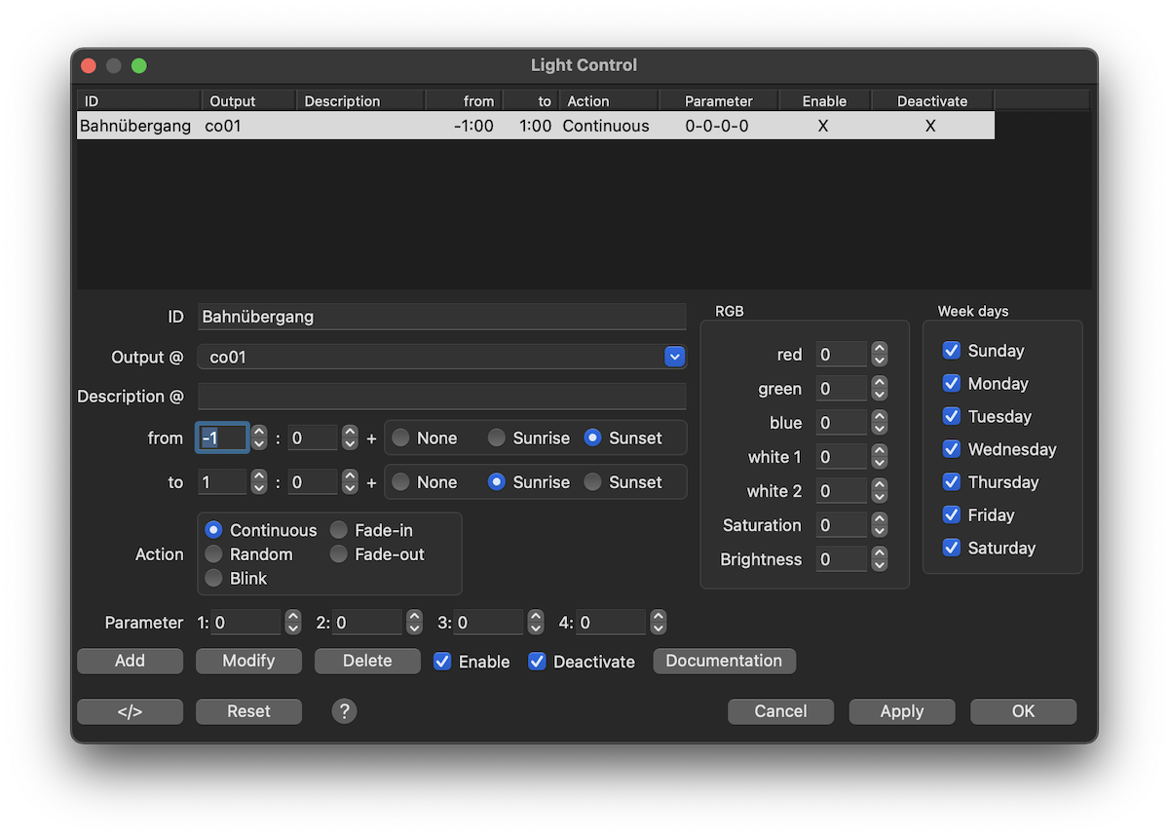Click the Parameter 4 stepper arrows
The width and height of the screenshot is (1169, 837).
(659, 623)
